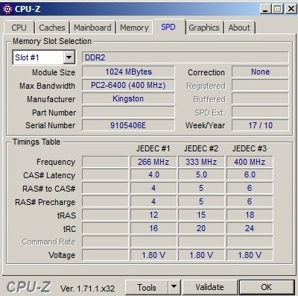Click the CAS# Latency 6.0 cell
This screenshot has height=296, width=298.
tap(250, 175)
